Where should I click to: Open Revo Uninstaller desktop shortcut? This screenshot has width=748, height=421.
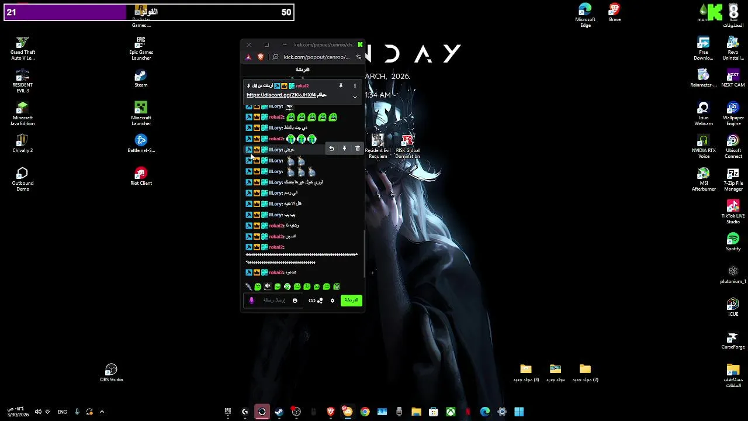point(733,49)
